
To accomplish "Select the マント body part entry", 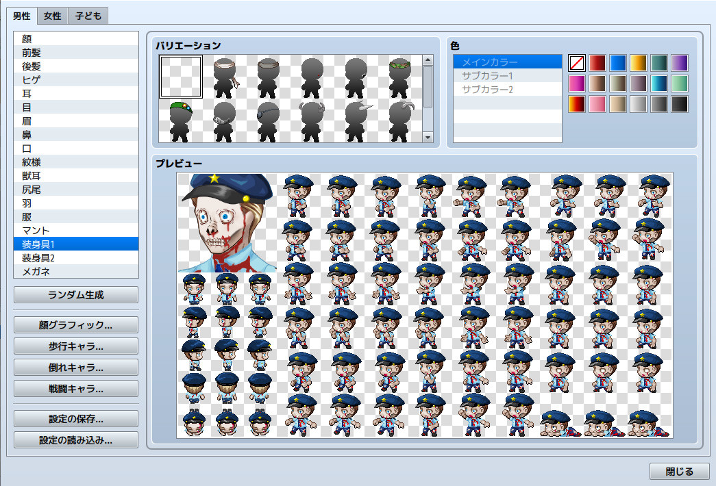I will (x=75, y=230).
